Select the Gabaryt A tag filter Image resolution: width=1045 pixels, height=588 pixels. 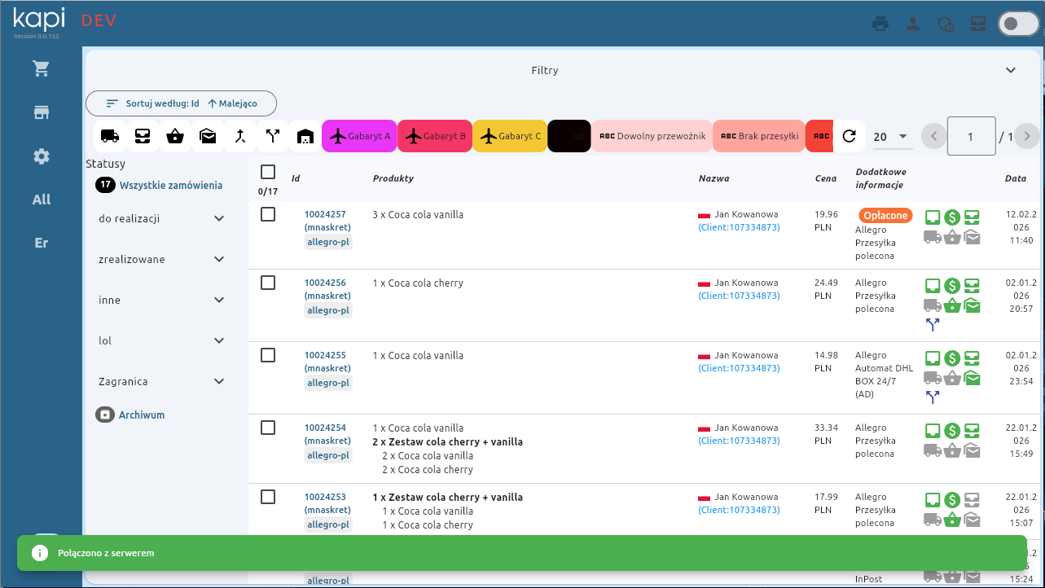358,136
